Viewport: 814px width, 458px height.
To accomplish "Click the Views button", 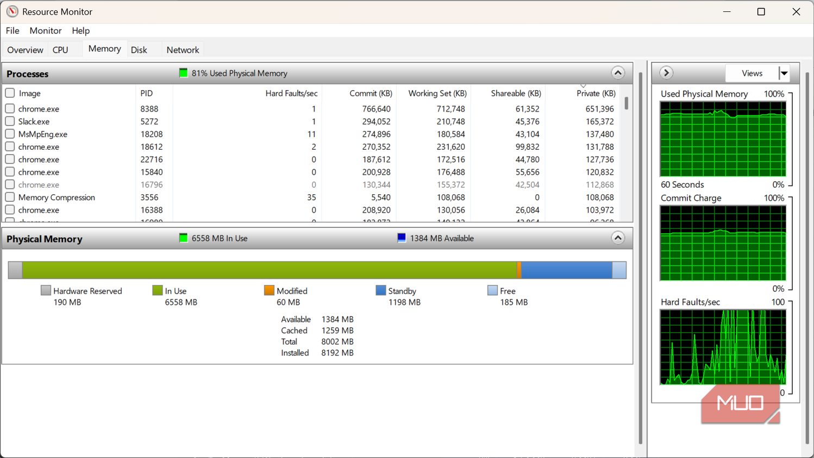I will [752, 73].
